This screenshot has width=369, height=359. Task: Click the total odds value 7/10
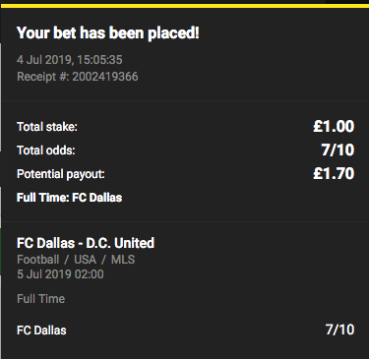coord(338,150)
